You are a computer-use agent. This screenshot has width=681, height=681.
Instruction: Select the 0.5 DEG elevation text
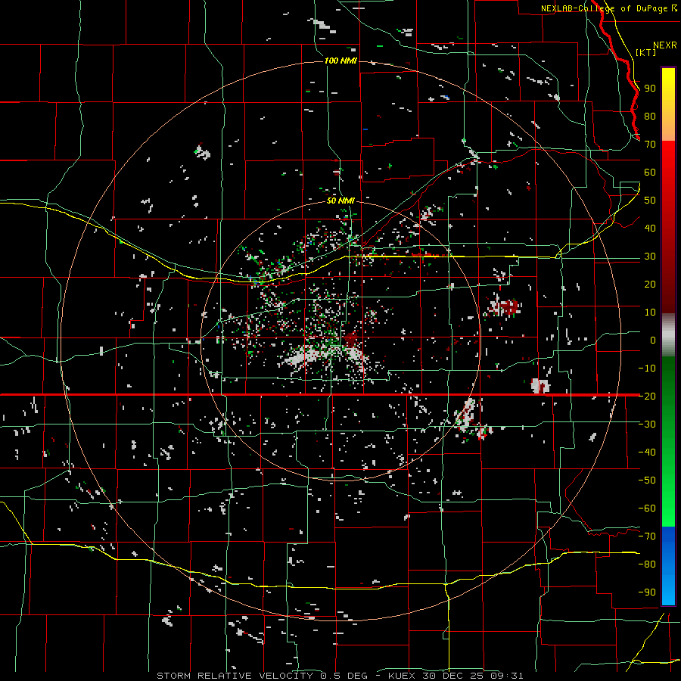click(x=344, y=676)
